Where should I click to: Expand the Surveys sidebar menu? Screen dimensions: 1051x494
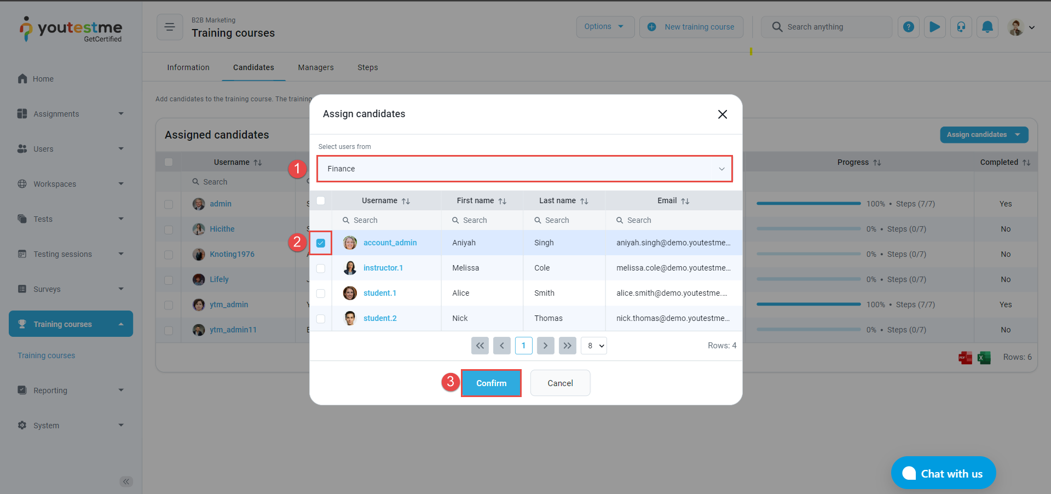71,289
